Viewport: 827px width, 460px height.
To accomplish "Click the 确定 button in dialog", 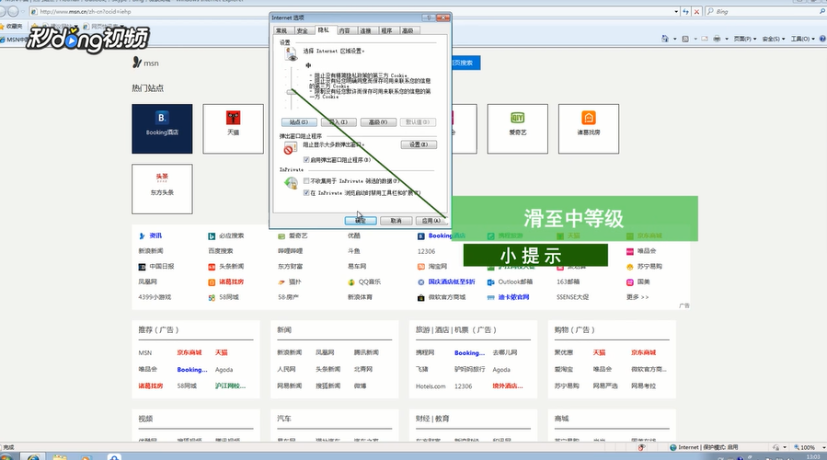I will point(361,221).
